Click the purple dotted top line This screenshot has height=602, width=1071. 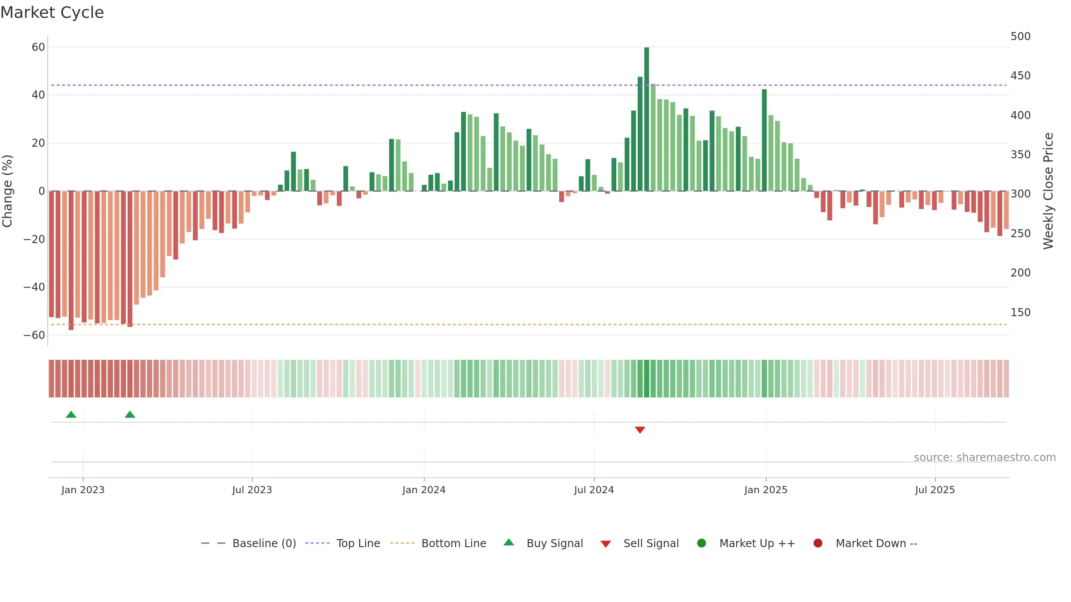click(529, 85)
